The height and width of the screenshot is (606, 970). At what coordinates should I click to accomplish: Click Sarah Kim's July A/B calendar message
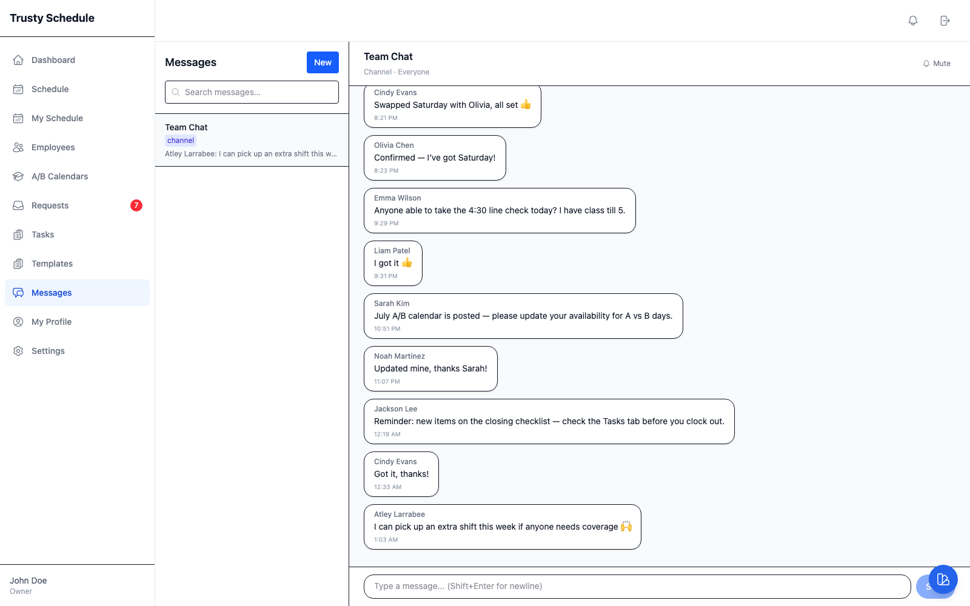click(x=523, y=316)
